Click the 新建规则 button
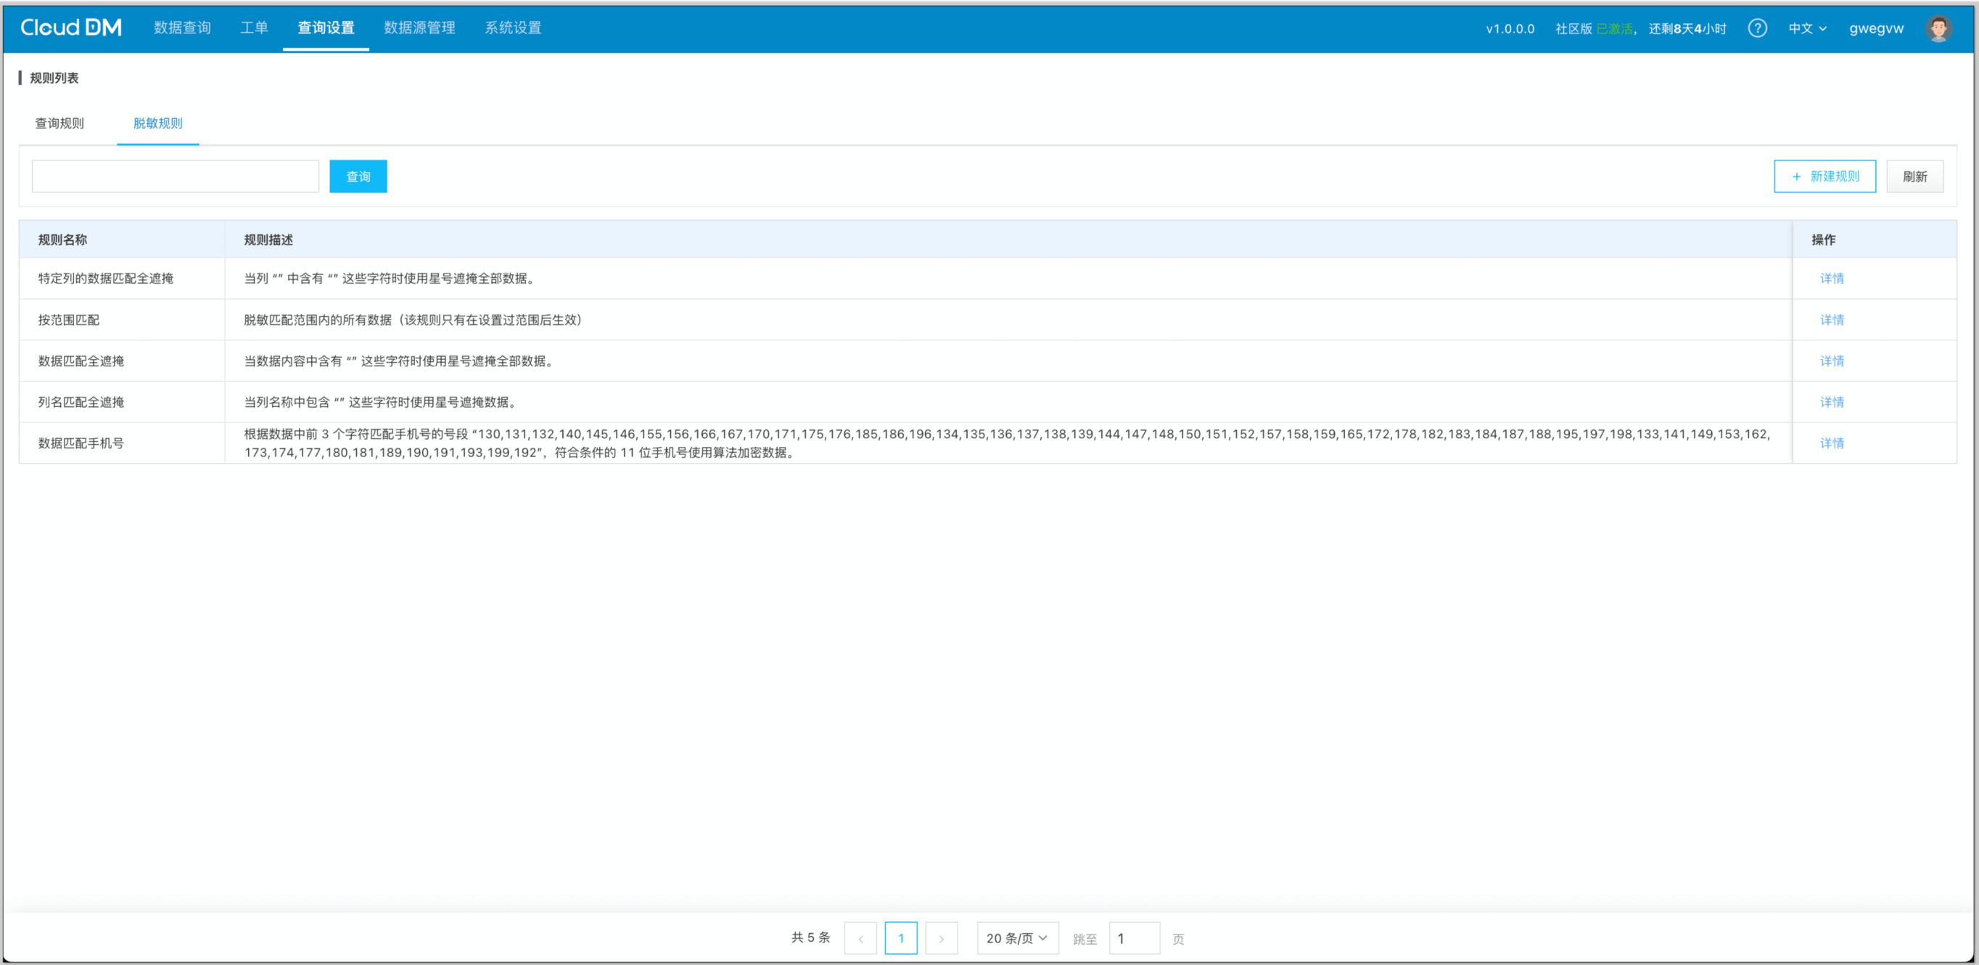The height and width of the screenshot is (965, 1979). [x=1824, y=177]
